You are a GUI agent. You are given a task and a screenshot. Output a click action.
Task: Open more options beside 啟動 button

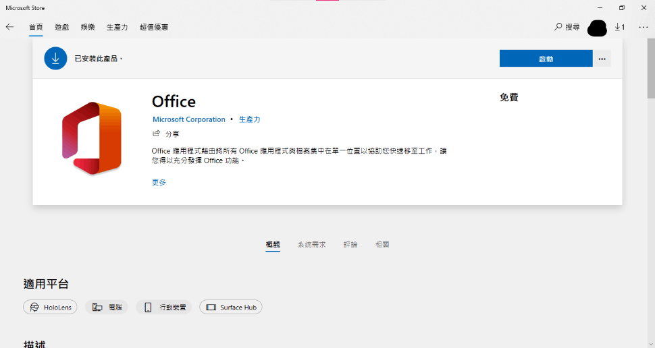tap(602, 59)
